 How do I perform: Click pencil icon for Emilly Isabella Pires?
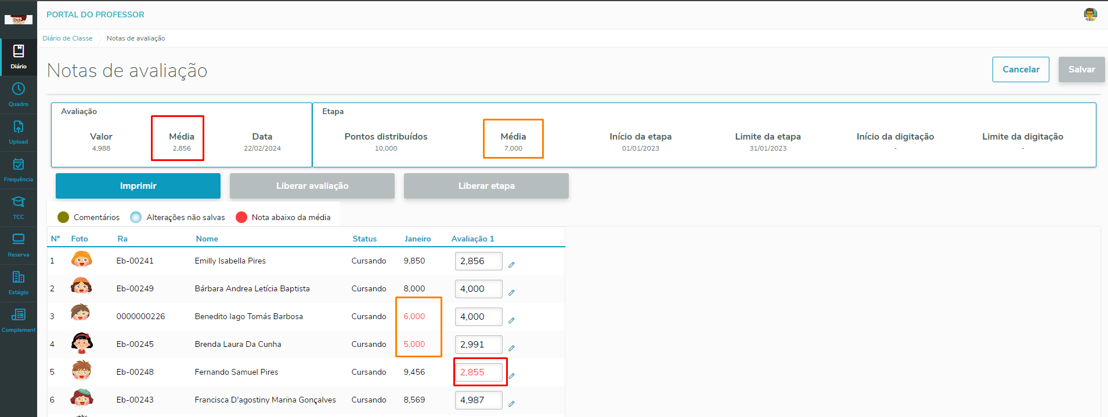(511, 265)
